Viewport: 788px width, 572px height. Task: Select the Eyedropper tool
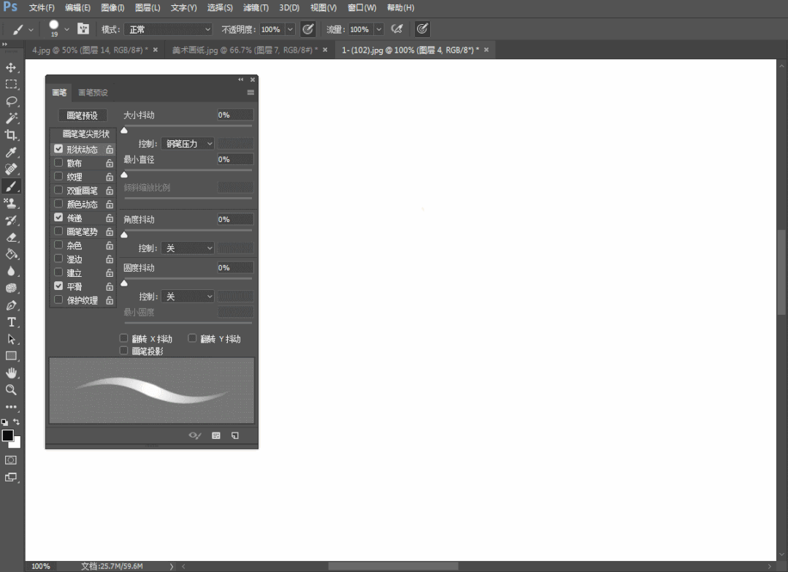tap(10, 152)
